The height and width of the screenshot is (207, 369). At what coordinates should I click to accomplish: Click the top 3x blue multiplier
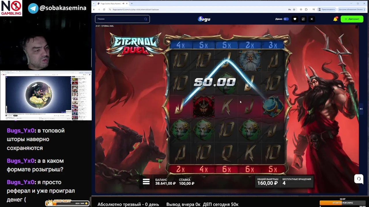[x=272, y=45]
